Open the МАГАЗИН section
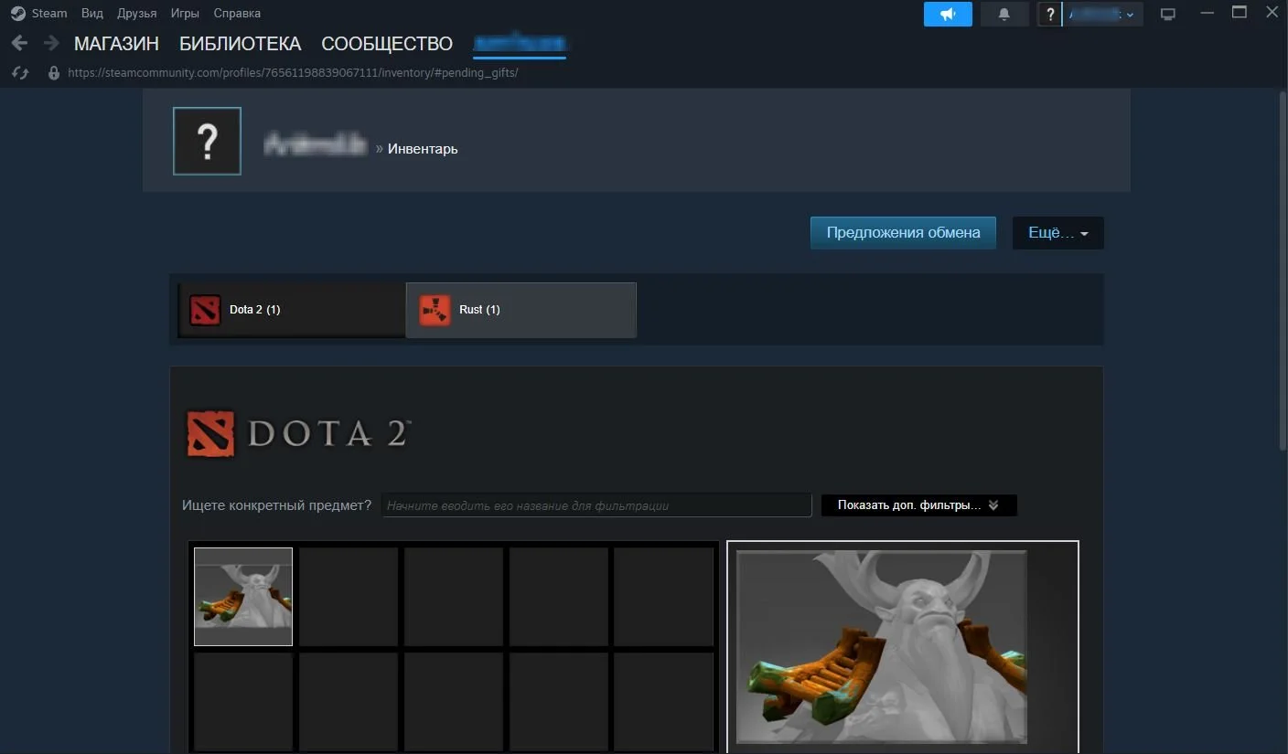Viewport: 1288px width, 754px height. tap(116, 44)
